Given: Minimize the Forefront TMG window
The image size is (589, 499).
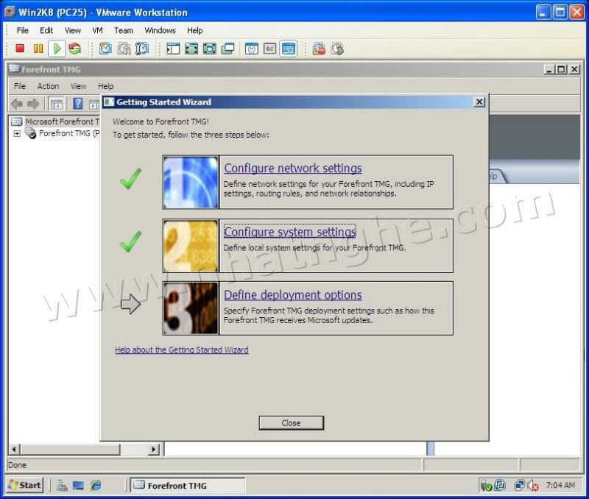Looking at the screenshot, I should click(549, 69).
